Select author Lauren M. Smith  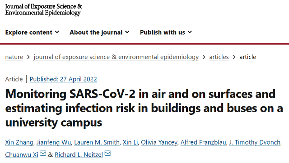(97, 142)
